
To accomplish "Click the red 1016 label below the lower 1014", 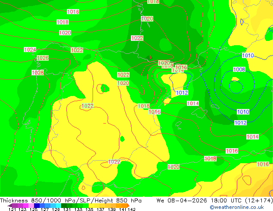I will click(x=232, y=151).
